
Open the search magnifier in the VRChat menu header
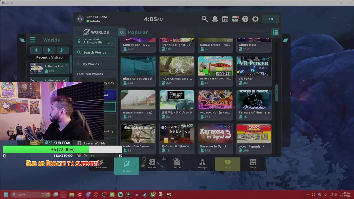(205, 19)
